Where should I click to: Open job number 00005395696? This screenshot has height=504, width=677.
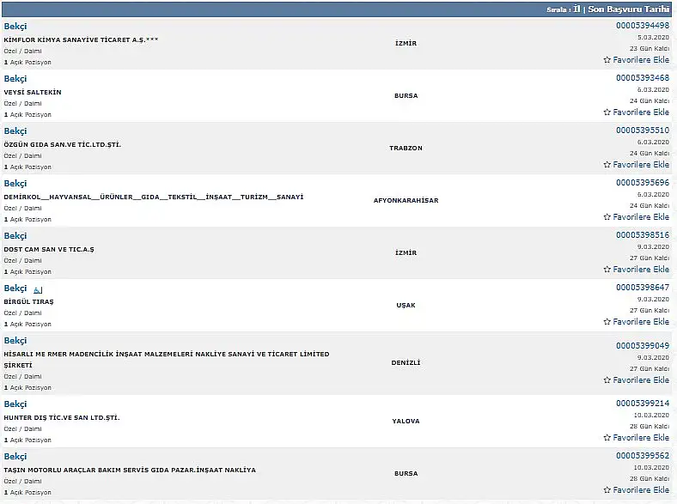point(643,183)
